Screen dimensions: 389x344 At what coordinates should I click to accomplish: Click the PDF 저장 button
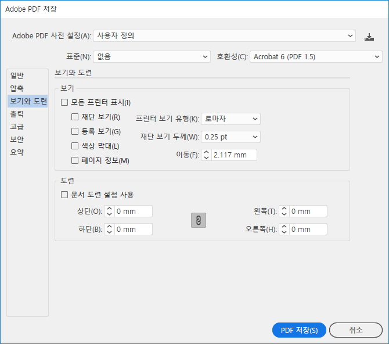coord(299,330)
